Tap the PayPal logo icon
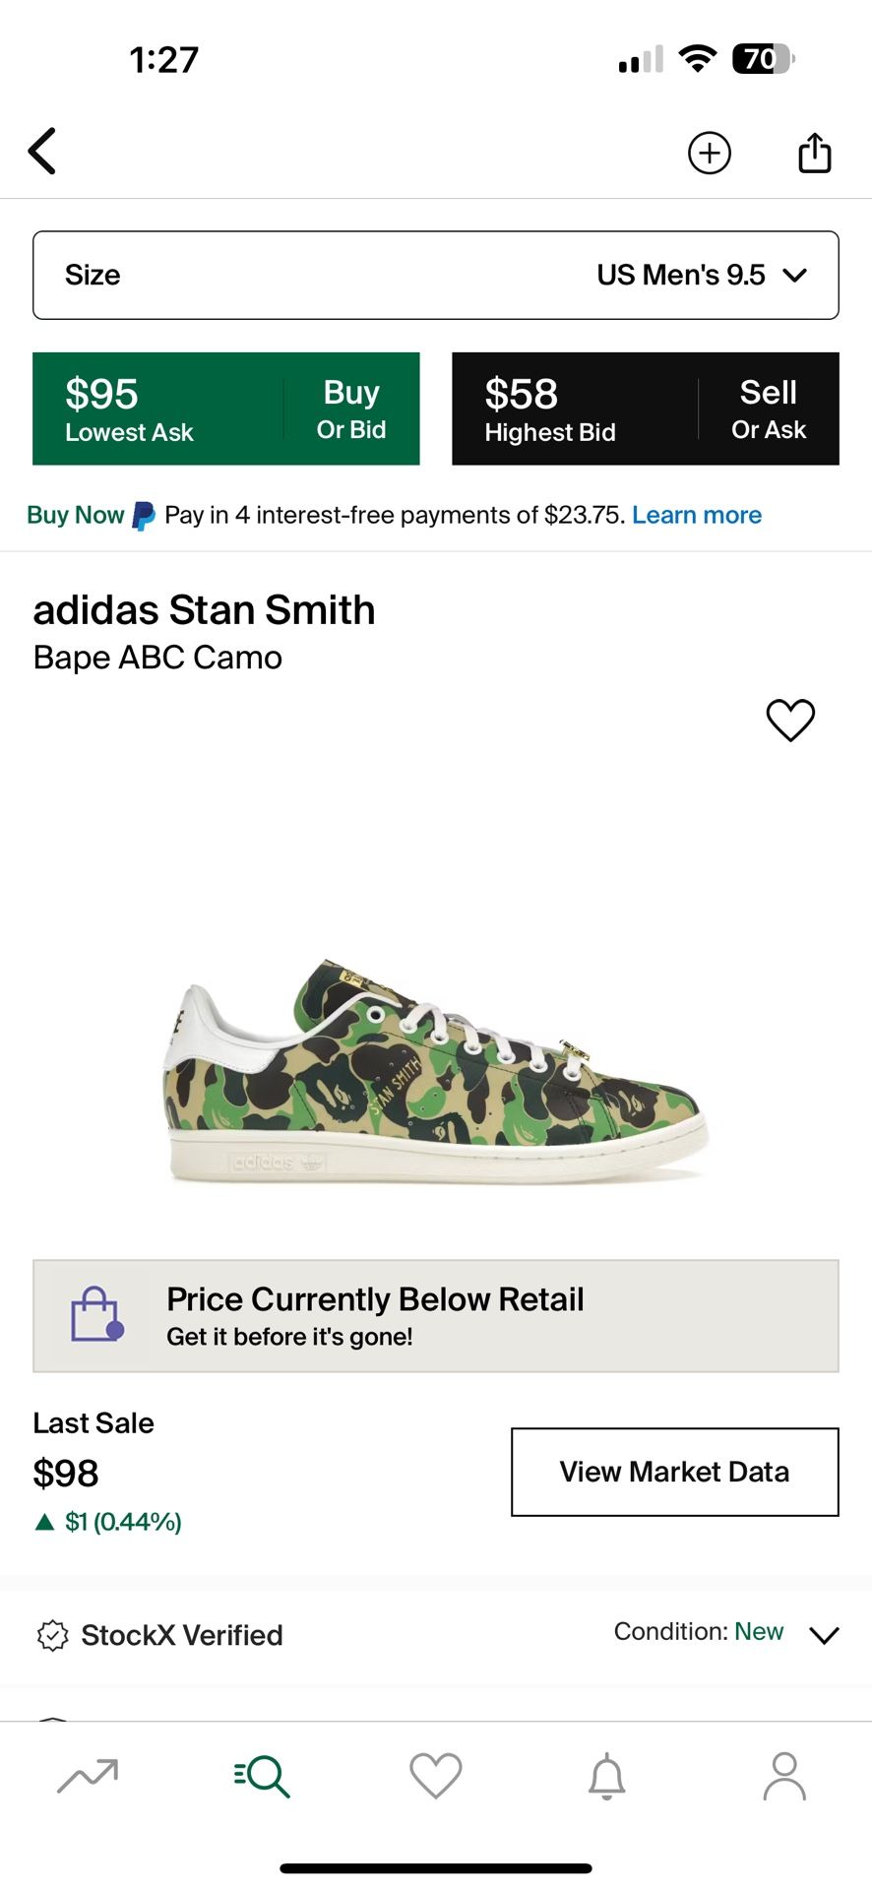This screenshot has height=1890, width=872. tap(144, 515)
